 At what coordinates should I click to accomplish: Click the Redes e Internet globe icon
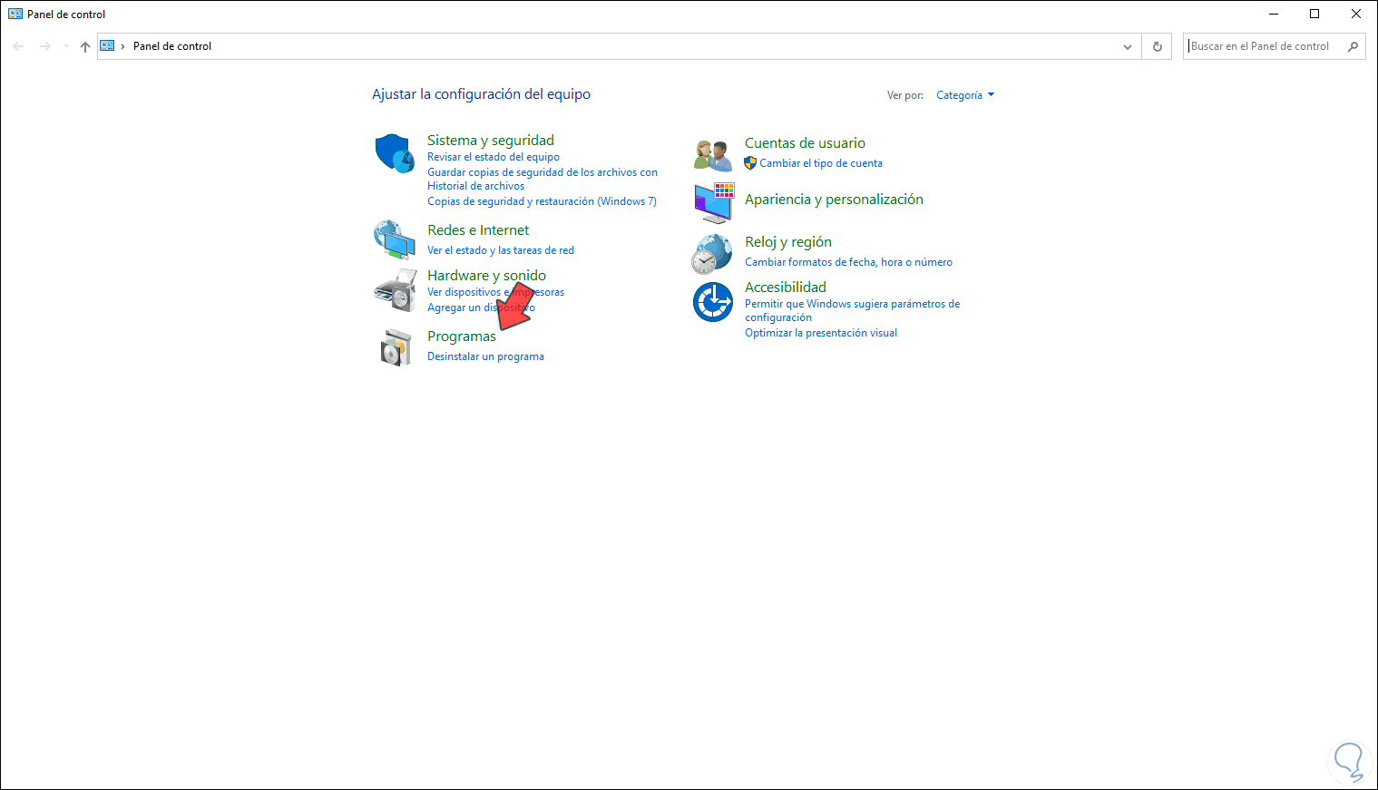[395, 239]
